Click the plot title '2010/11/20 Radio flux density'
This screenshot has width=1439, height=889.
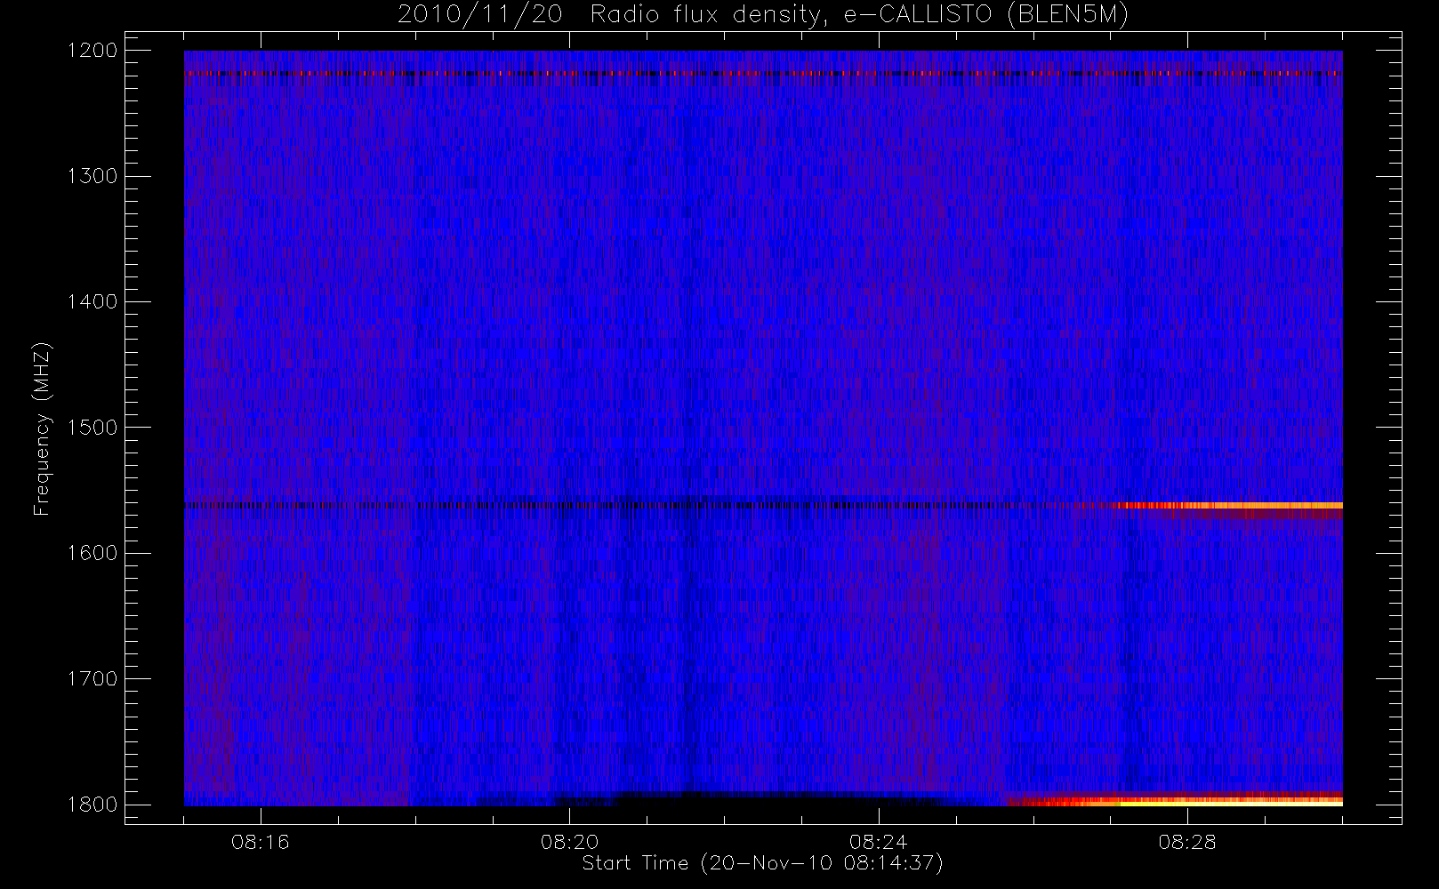(762, 14)
